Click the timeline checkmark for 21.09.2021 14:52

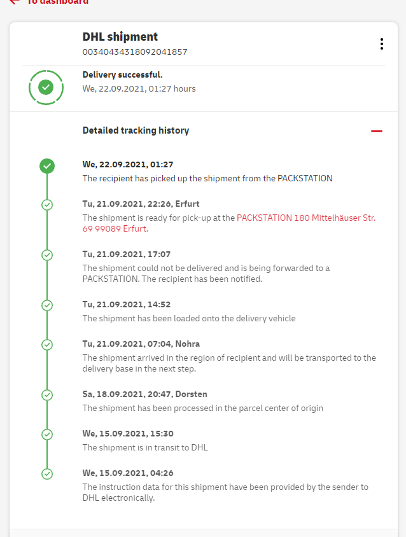coord(47,305)
